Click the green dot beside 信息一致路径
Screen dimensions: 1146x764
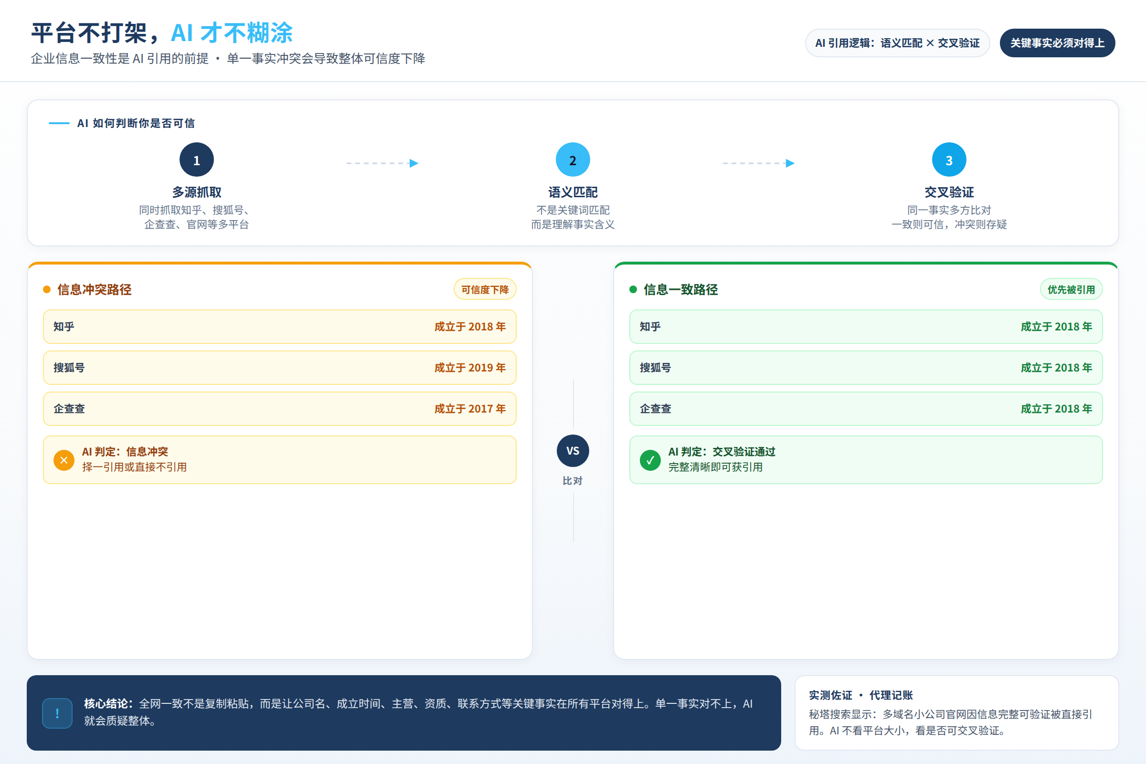[x=633, y=289]
